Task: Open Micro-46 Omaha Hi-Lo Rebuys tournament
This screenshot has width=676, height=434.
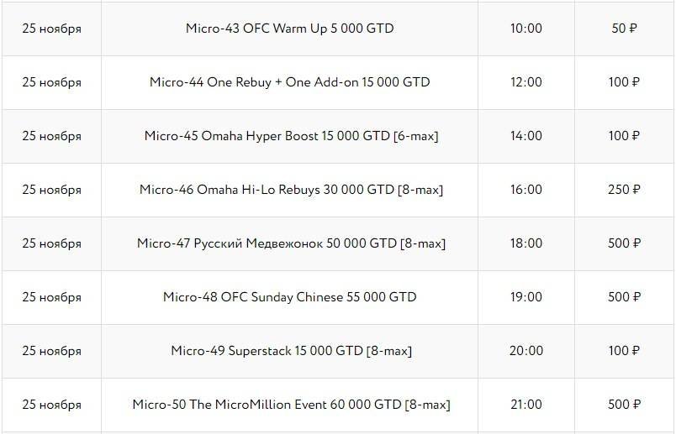Action: (x=291, y=190)
